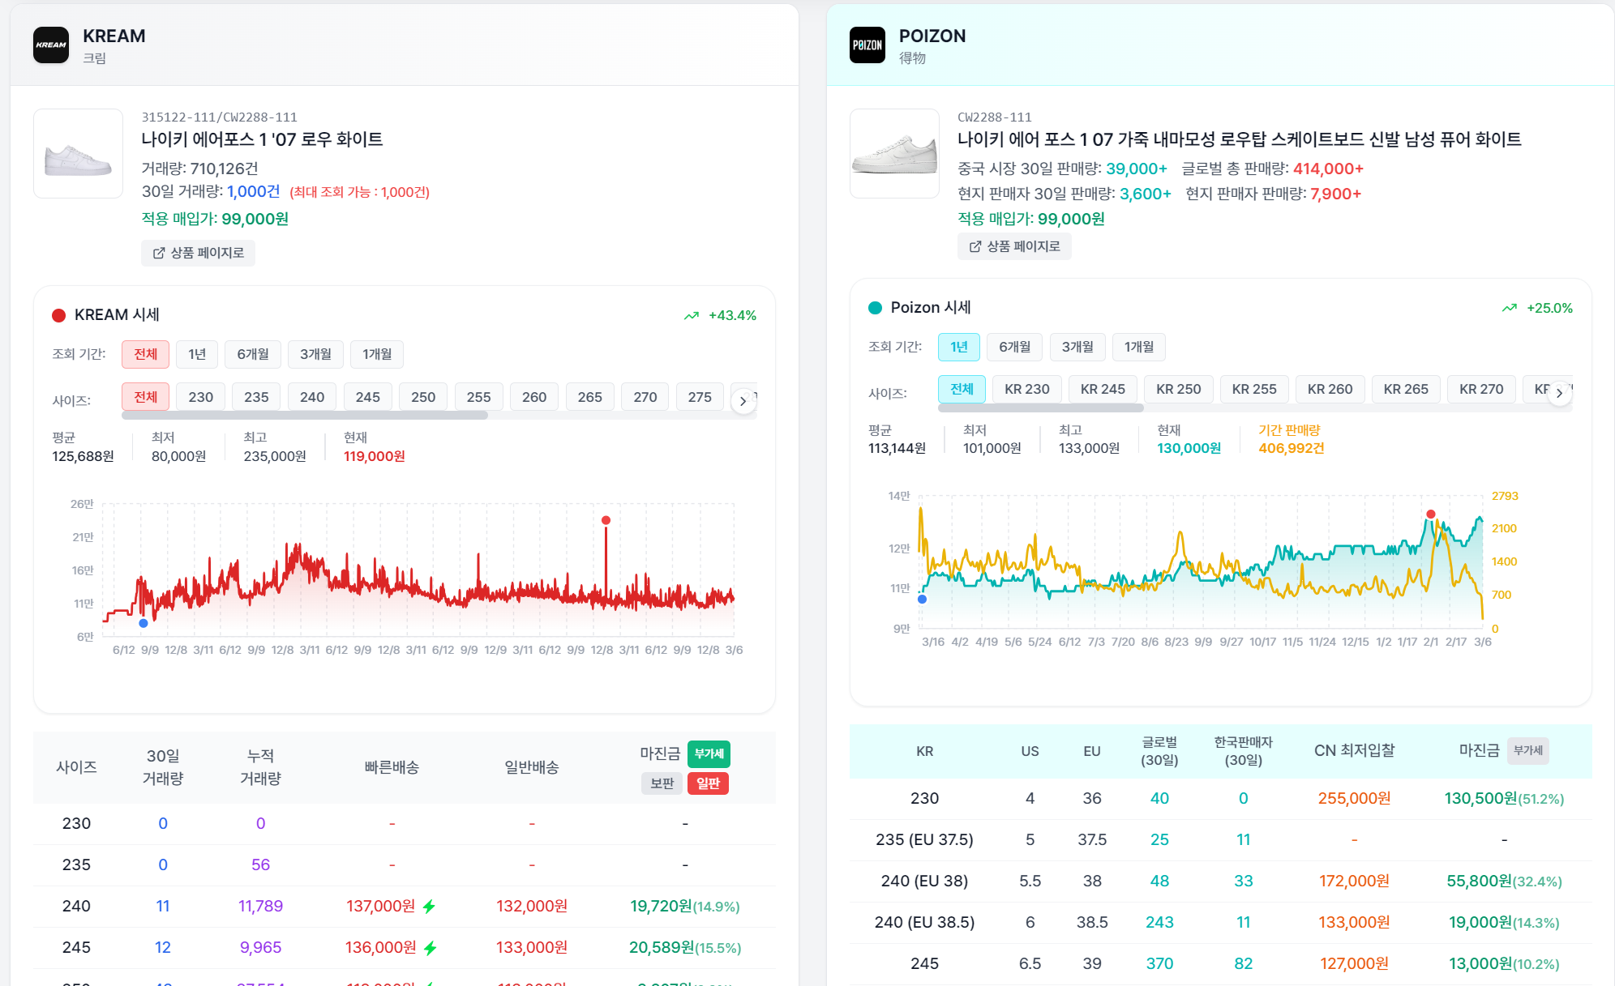Image resolution: width=1615 pixels, height=986 pixels.
Task: Click the Poizon +25.0% trend arrow icon
Action: coord(1510,308)
